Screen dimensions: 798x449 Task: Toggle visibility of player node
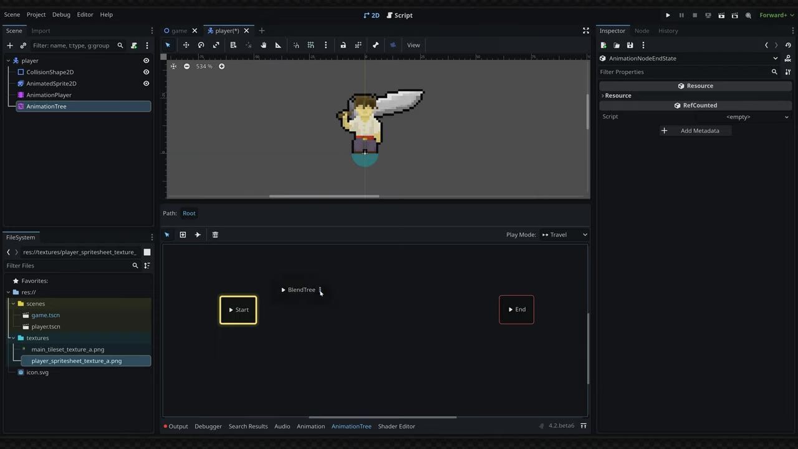(x=146, y=60)
